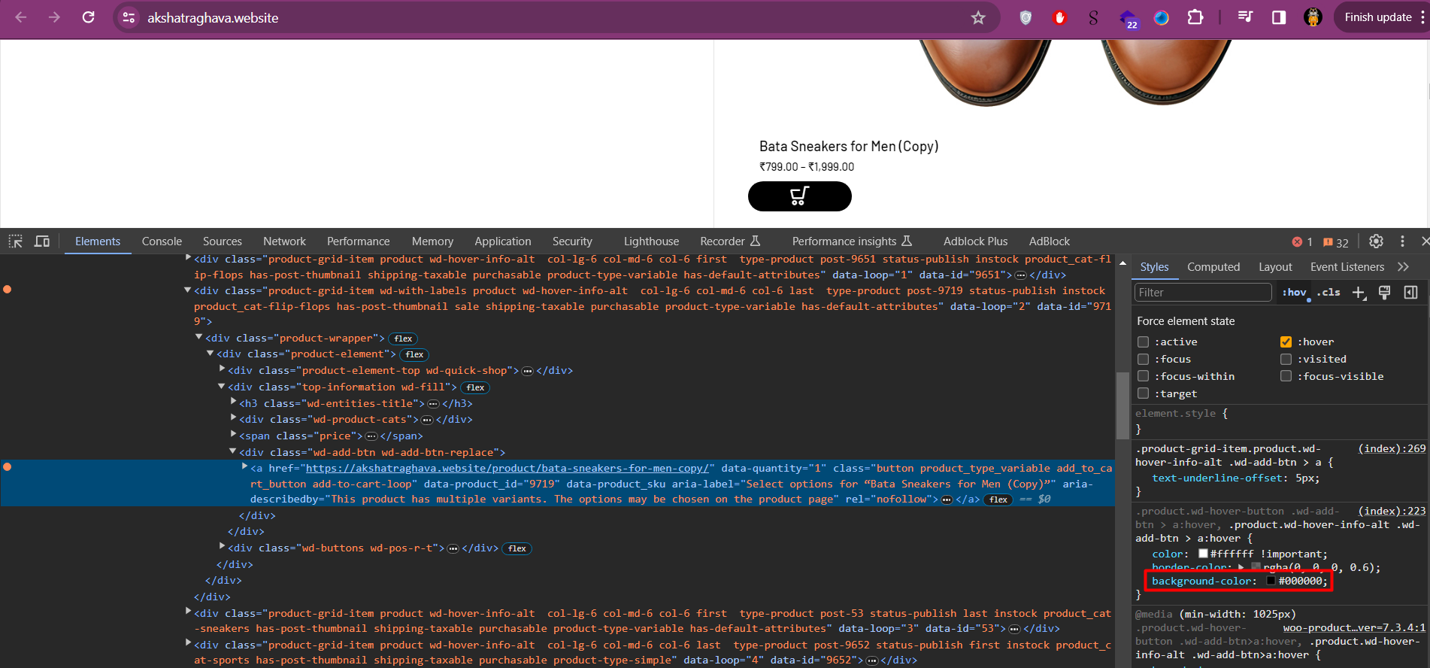Open the Lighthouse tab

pyautogui.click(x=651, y=241)
